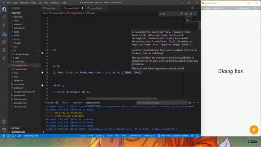
Task: Click the console filter input field
Action: 161,103
